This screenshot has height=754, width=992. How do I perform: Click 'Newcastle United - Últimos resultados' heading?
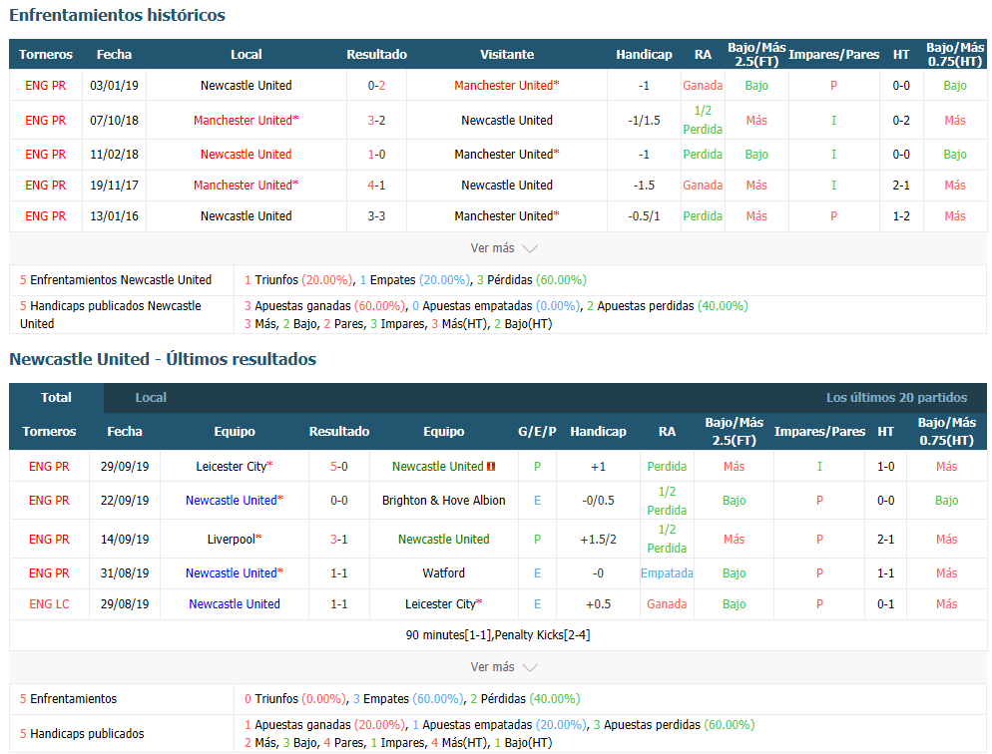tap(163, 359)
